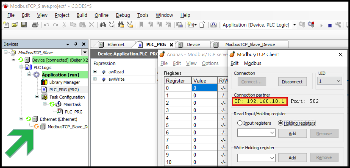Image resolution: width=350 pixels, height=168 pixels.
Task: Close the PLC_PRG tab
Action: [x=172, y=45]
